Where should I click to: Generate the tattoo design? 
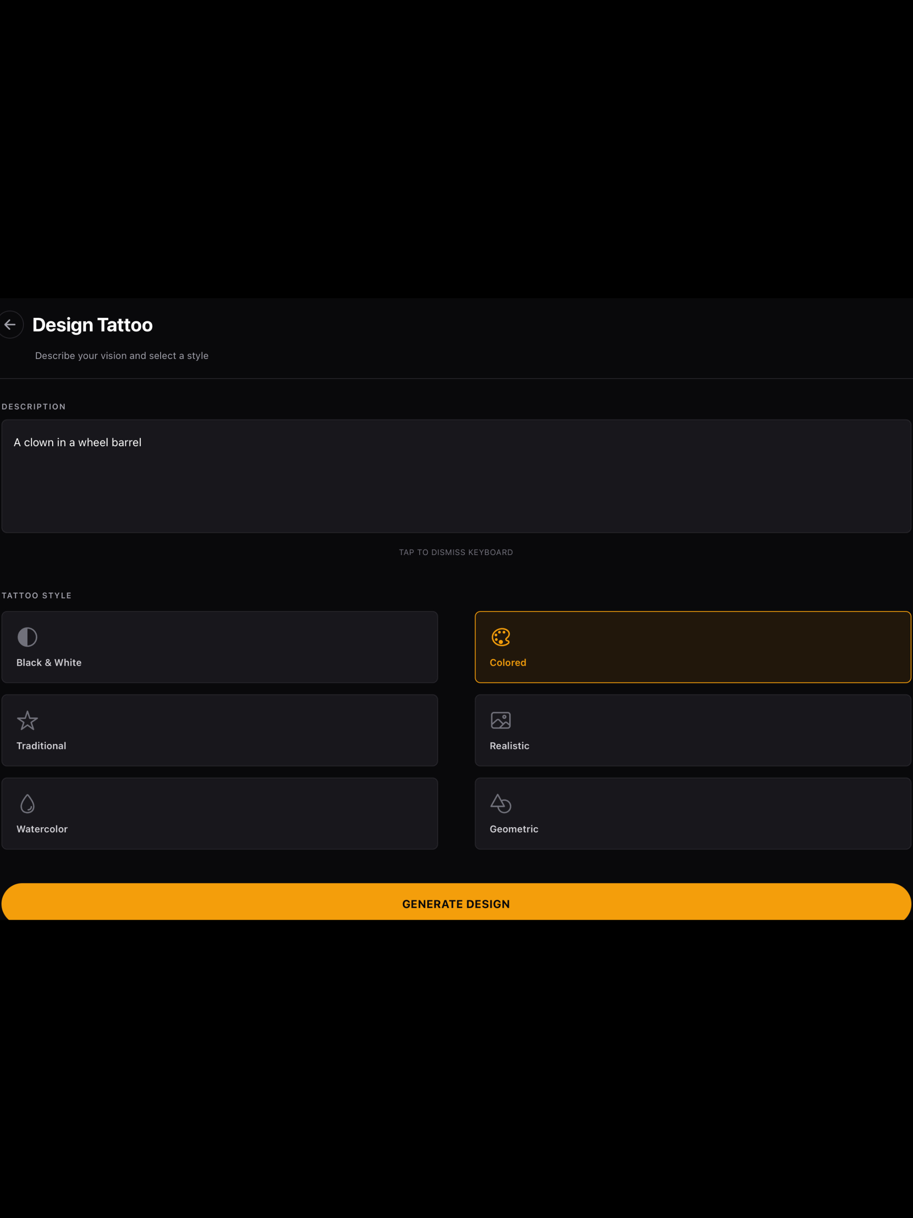point(456,902)
